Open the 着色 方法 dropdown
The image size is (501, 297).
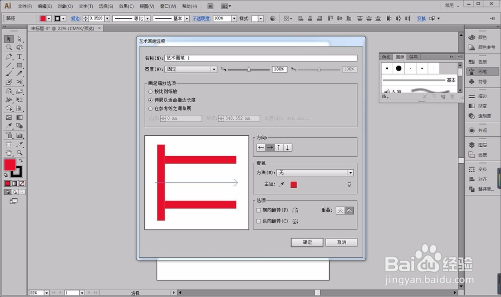tap(315, 173)
